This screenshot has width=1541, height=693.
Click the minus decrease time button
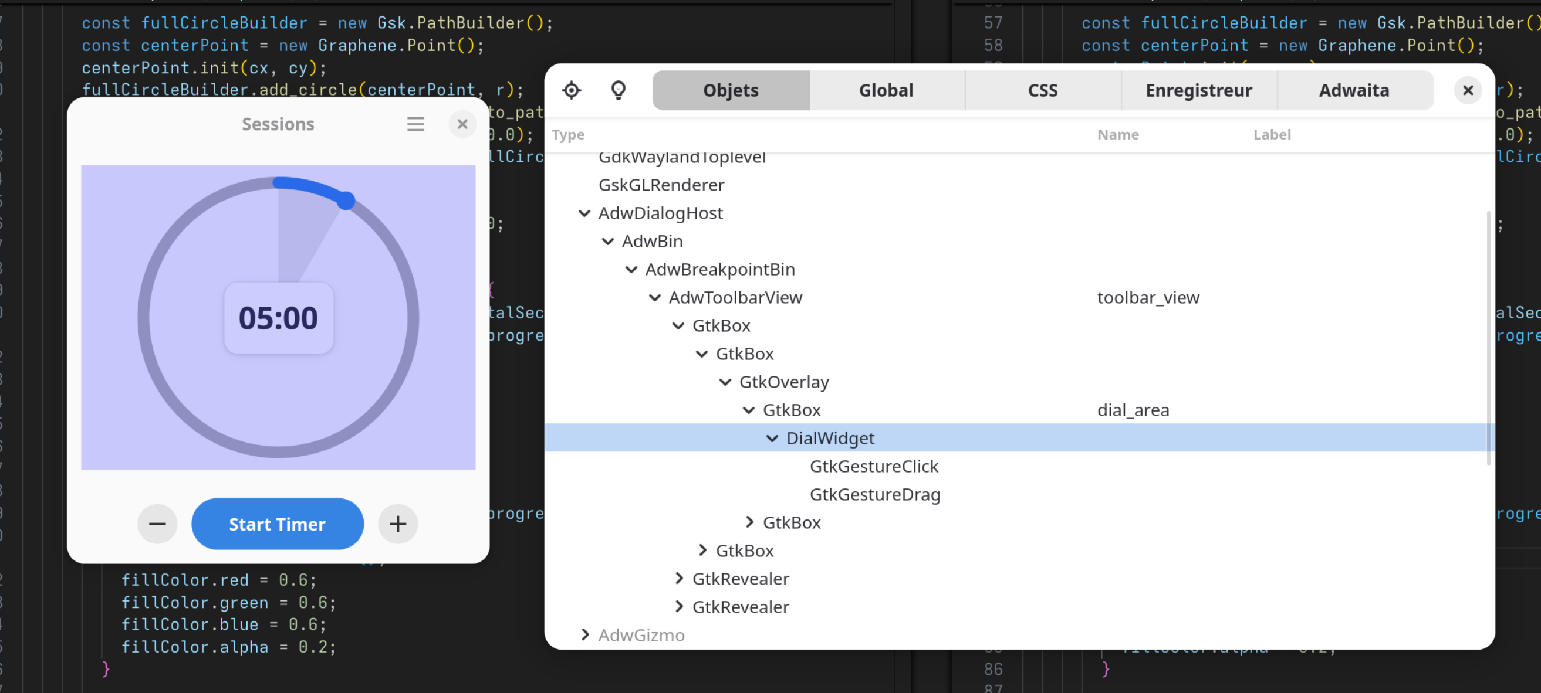[x=157, y=524]
